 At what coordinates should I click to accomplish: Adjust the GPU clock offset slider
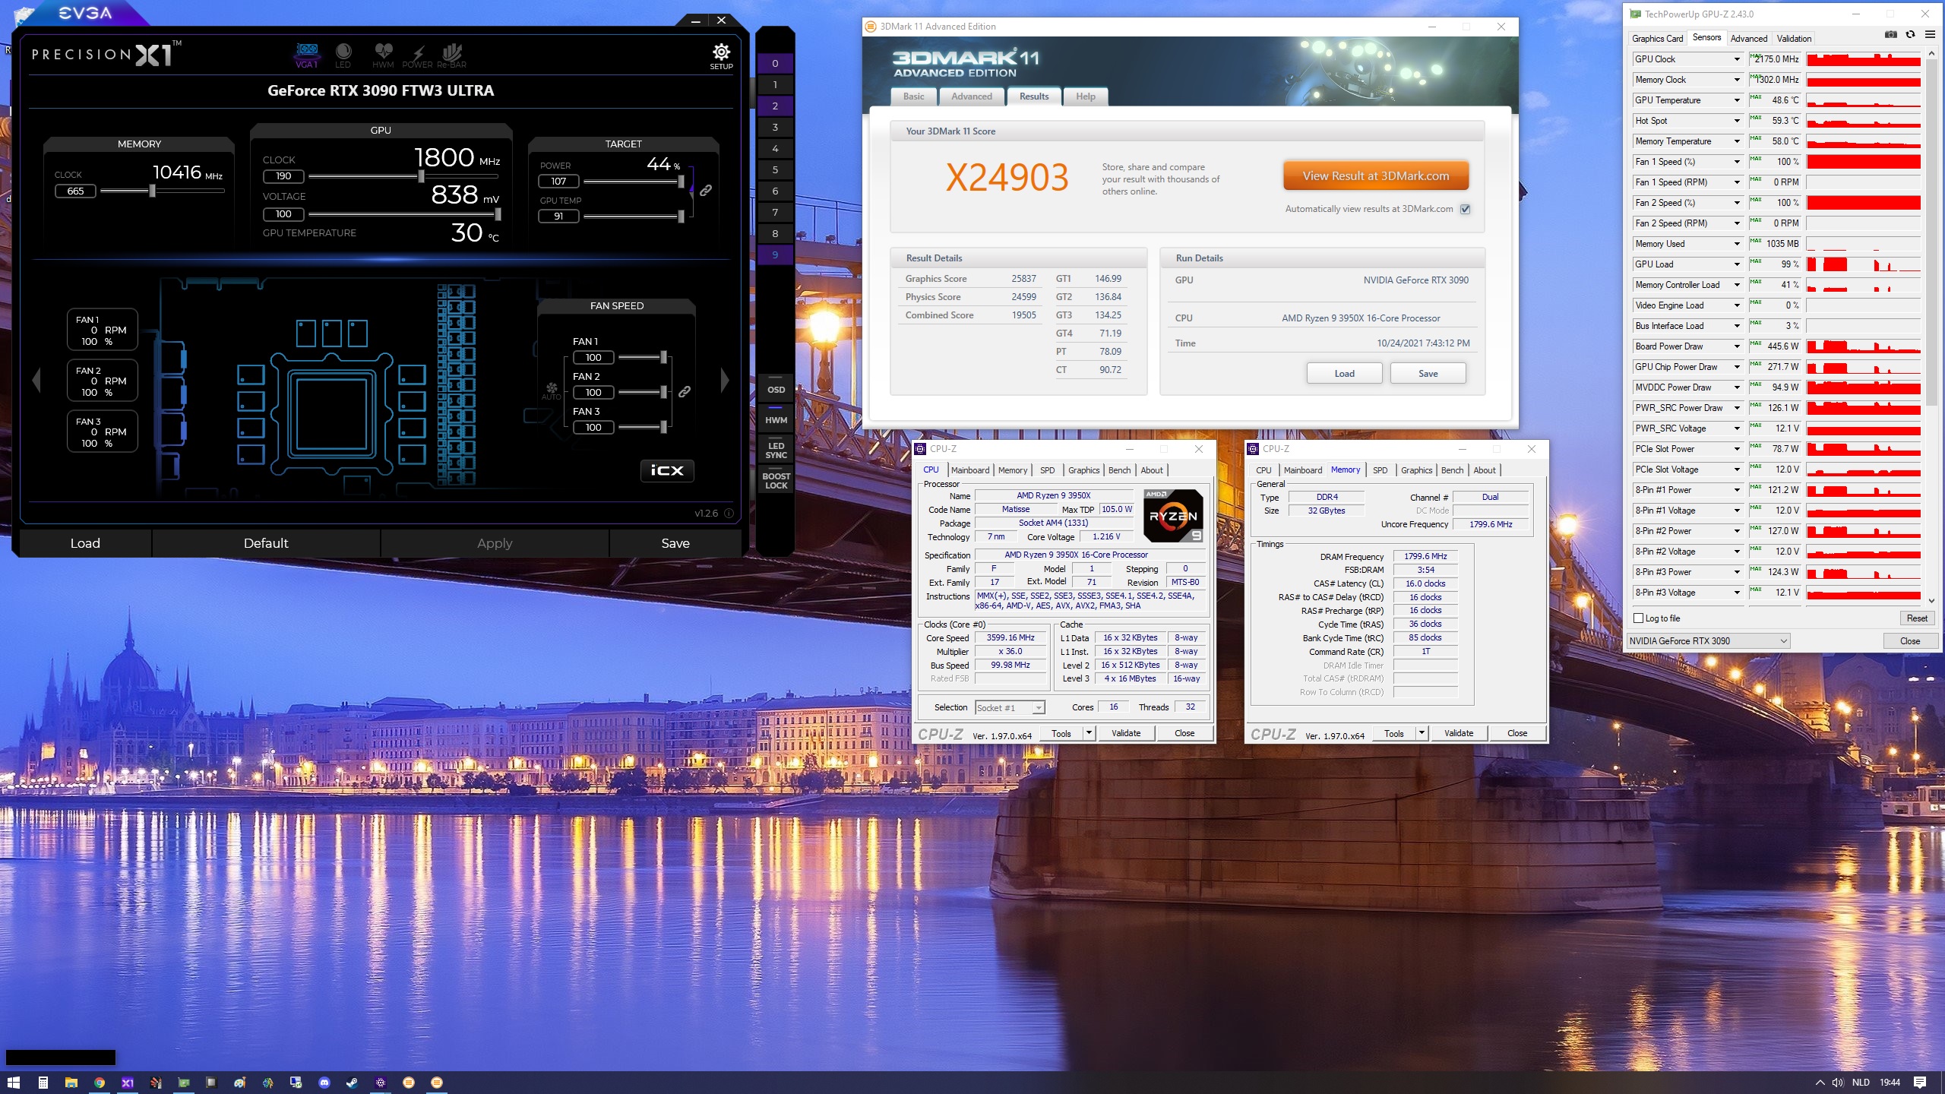click(x=421, y=176)
